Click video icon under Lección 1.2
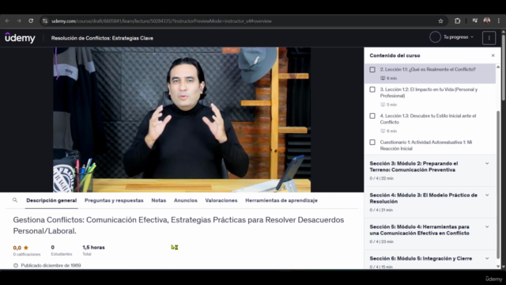This screenshot has width=506, height=285. click(383, 104)
